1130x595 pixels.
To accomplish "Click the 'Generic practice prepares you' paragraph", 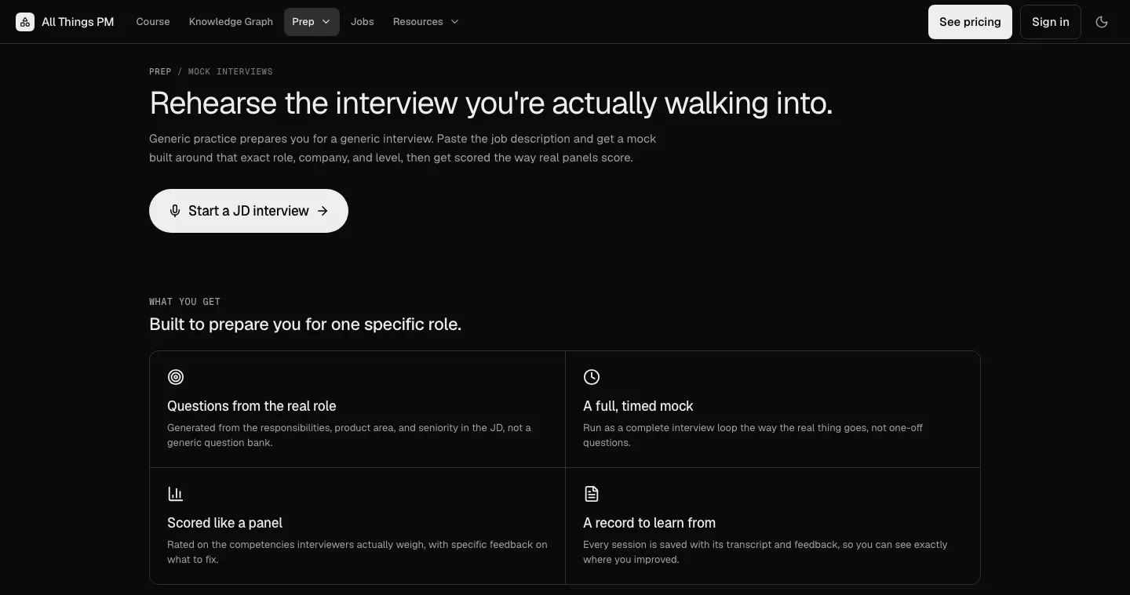I will point(403,148).
